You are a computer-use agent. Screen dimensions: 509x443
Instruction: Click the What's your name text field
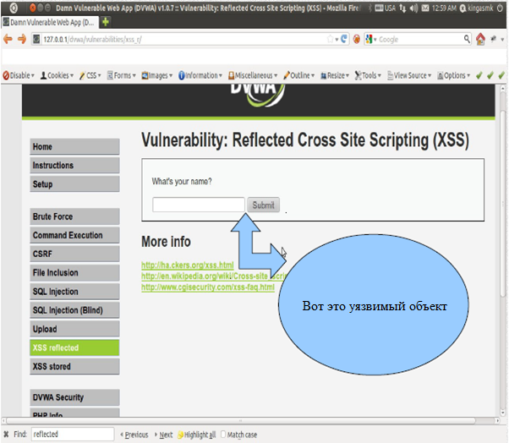pos(198,205)
